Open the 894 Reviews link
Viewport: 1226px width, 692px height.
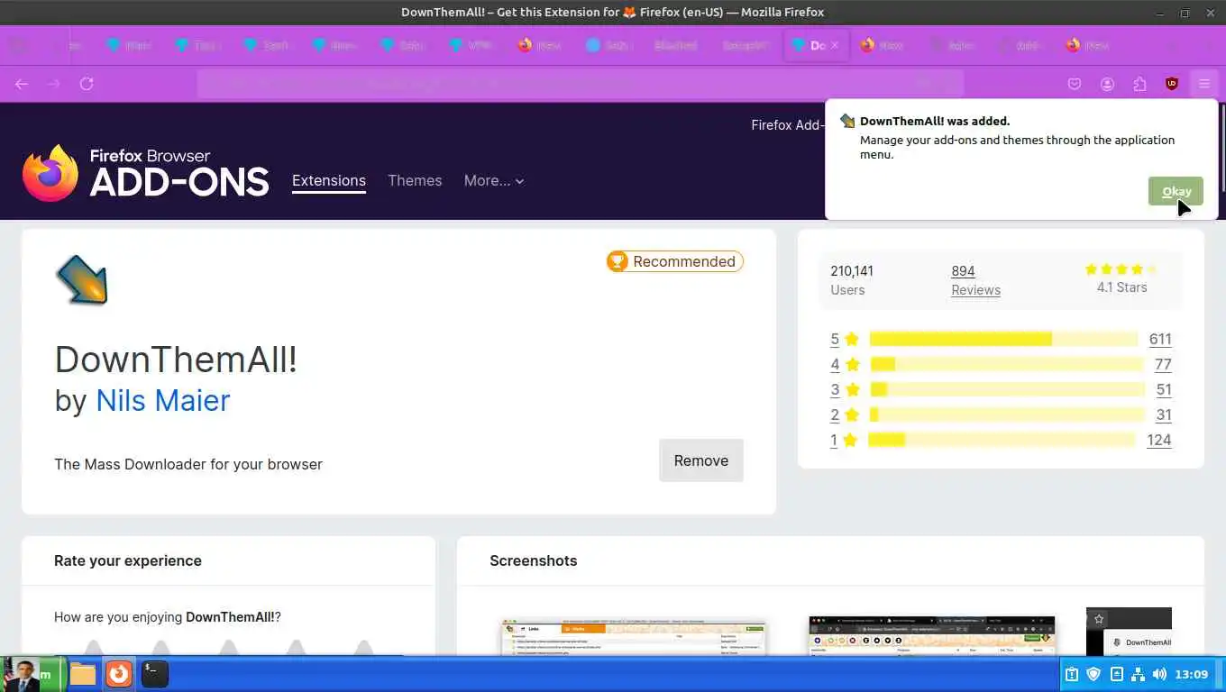click(975, 280)
